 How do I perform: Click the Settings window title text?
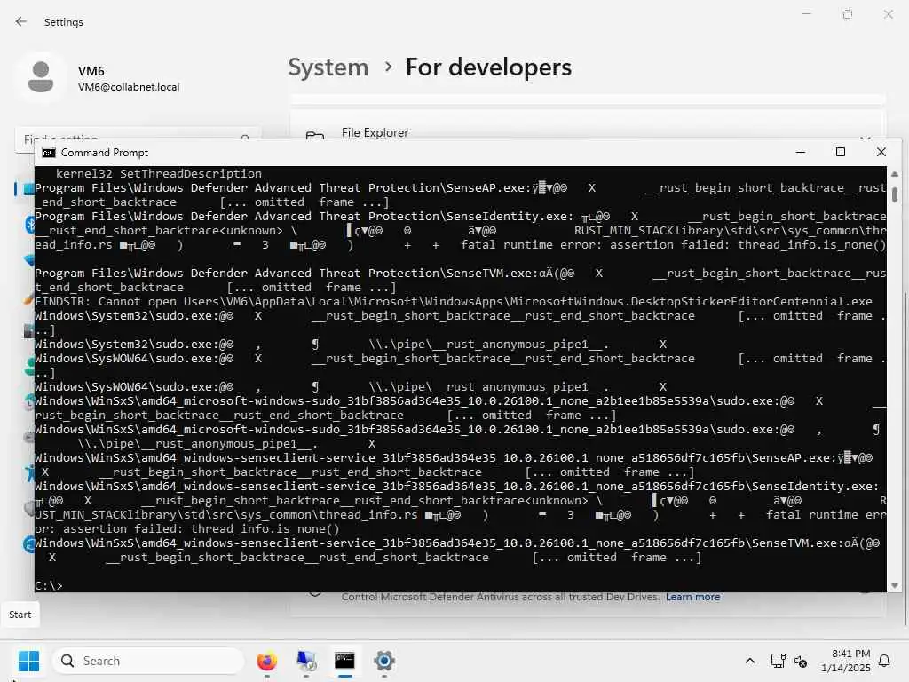click(64, 22)
